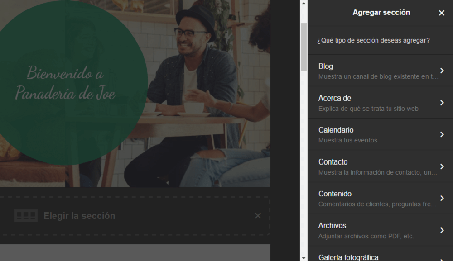Image resolution: width=453 pixels, height=261 pixels.
Task: Click the chevron arrow beside Blog
Action: (442, 71)
